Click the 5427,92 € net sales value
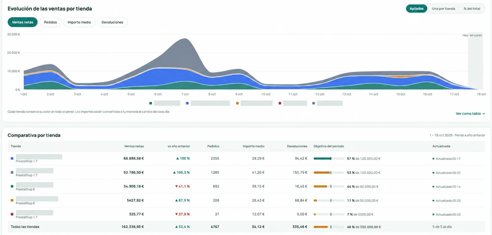492x235 pixels. coord(136,201)
